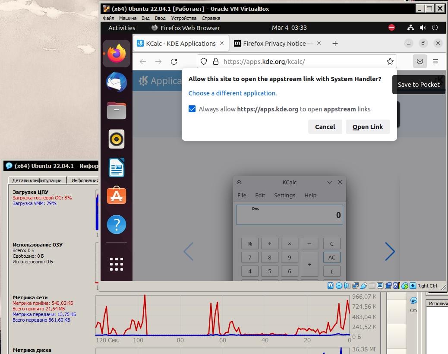The height and width of the screenshot is (354, 448).
Task: Click the mouse integration indicator in VirtualBox status bar
Action: point(404,286)
